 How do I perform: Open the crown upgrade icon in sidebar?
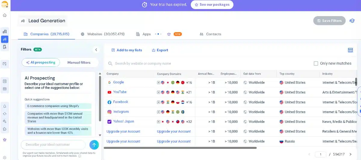[x=5, y=140]
